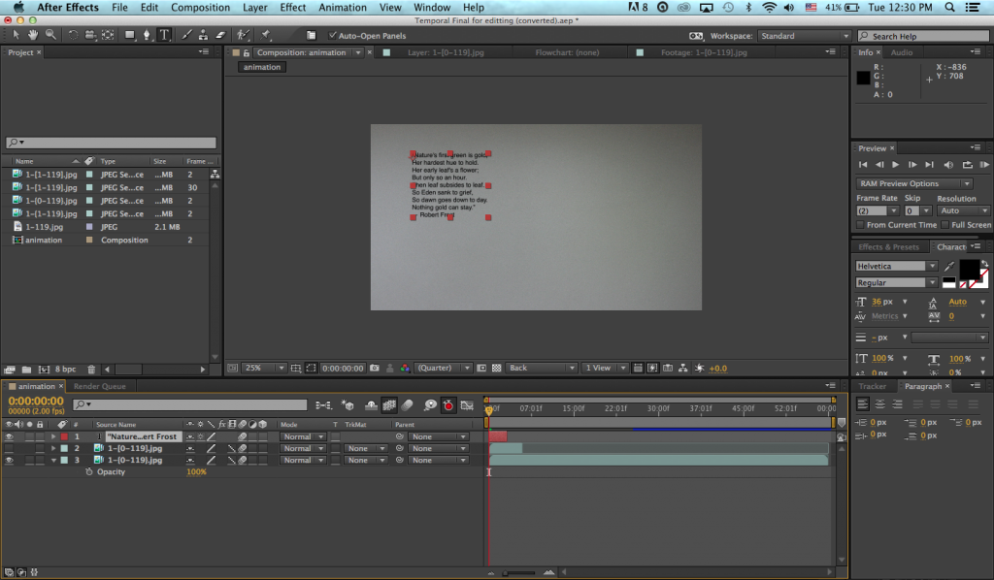Pick the Pen tool from the toolbar
The height and width of the screenshot is (580, 994).
pos(148,35)
